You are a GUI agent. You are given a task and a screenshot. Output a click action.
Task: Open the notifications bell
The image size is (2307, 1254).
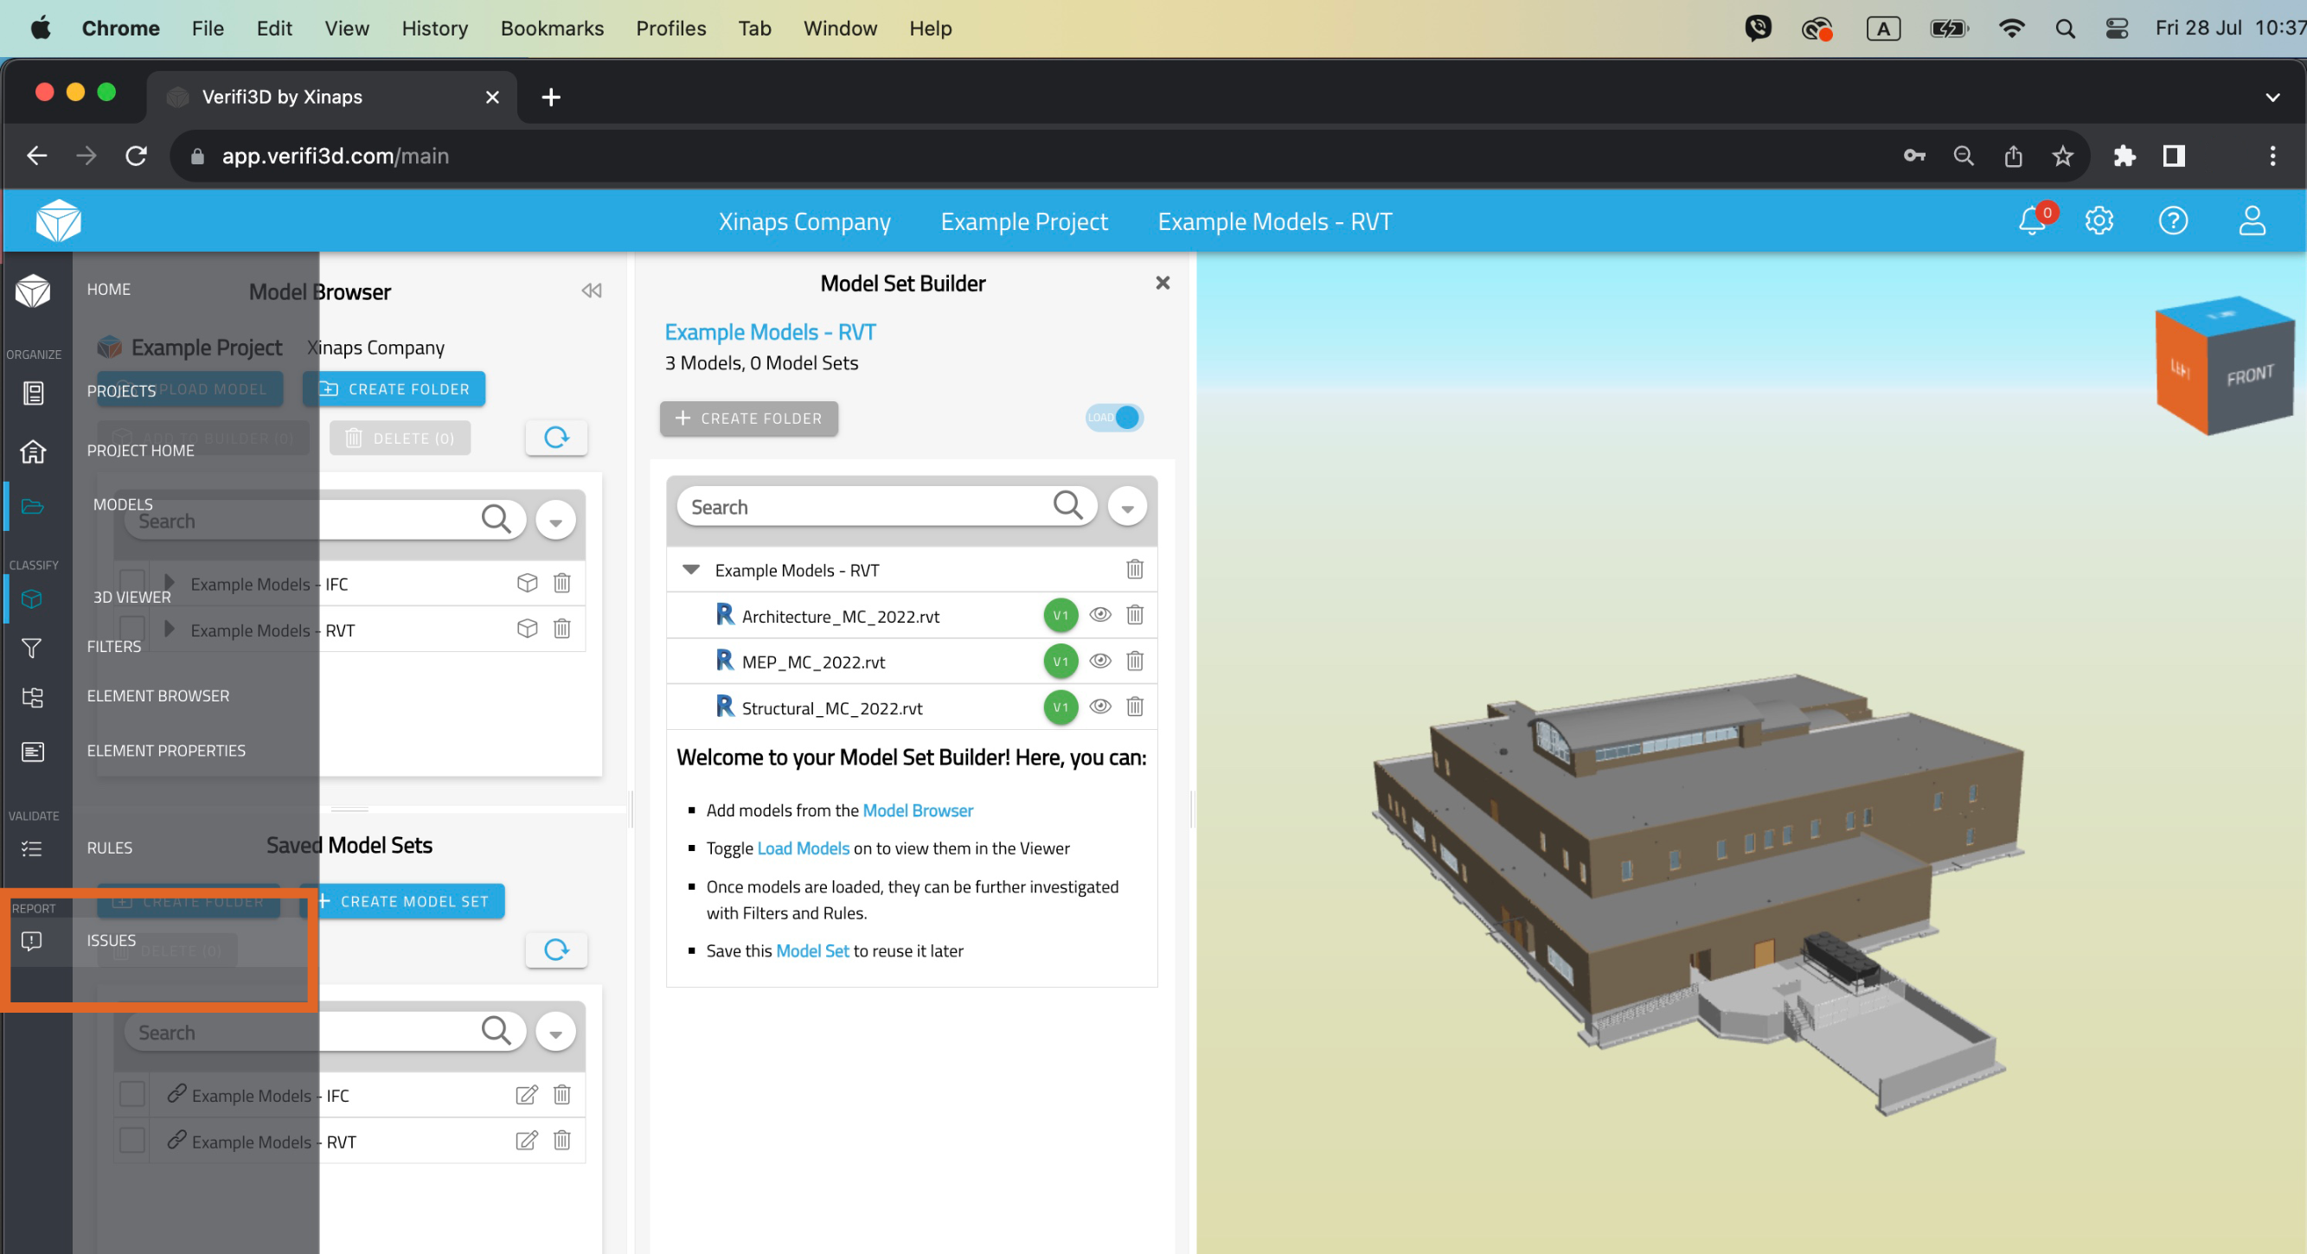pos(2032,221)
